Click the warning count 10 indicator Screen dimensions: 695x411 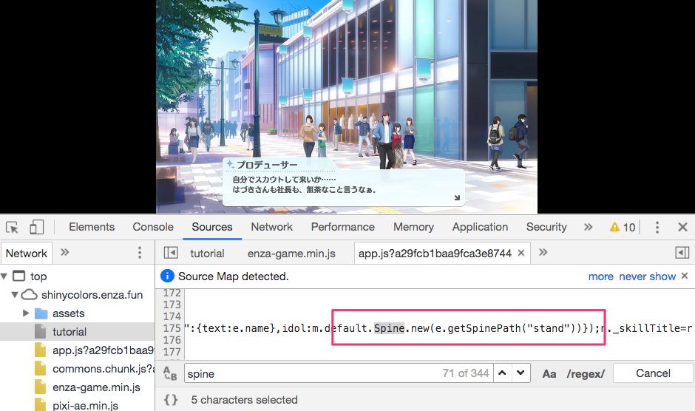pos(623,228)
